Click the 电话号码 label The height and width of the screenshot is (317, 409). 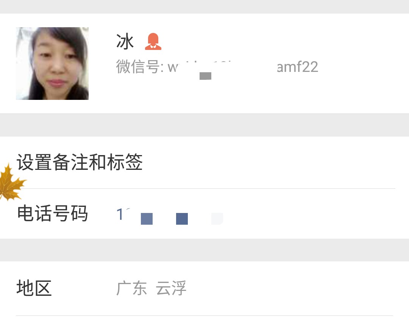(52, 213)
